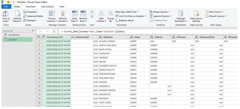The image size is (240, 109).
Task: Sort descending with Z-A icon
Action: 92,16
